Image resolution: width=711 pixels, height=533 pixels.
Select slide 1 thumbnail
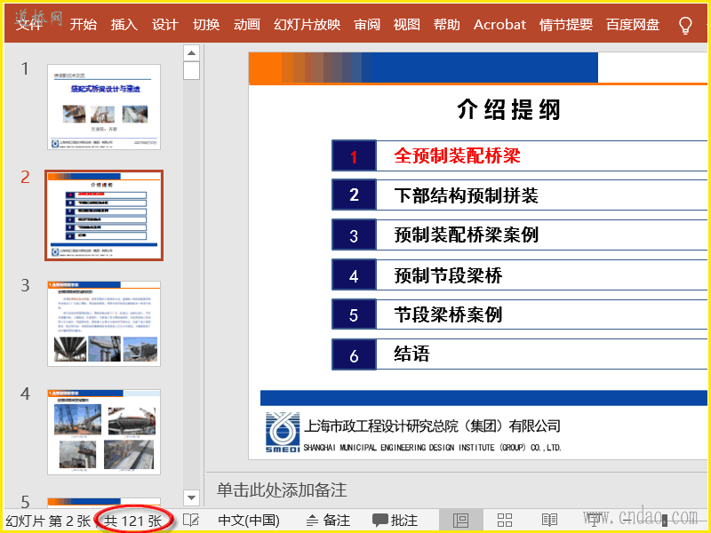click(104, 107)
